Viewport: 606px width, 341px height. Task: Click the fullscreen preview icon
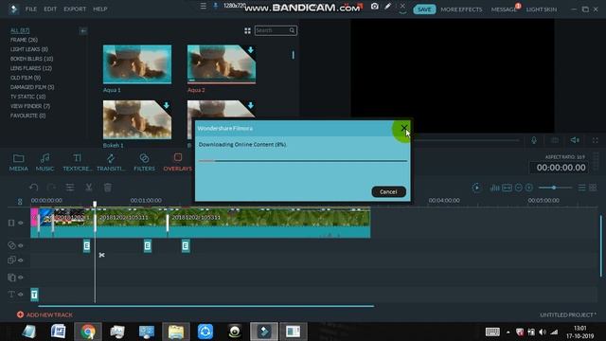coord(596,140)
